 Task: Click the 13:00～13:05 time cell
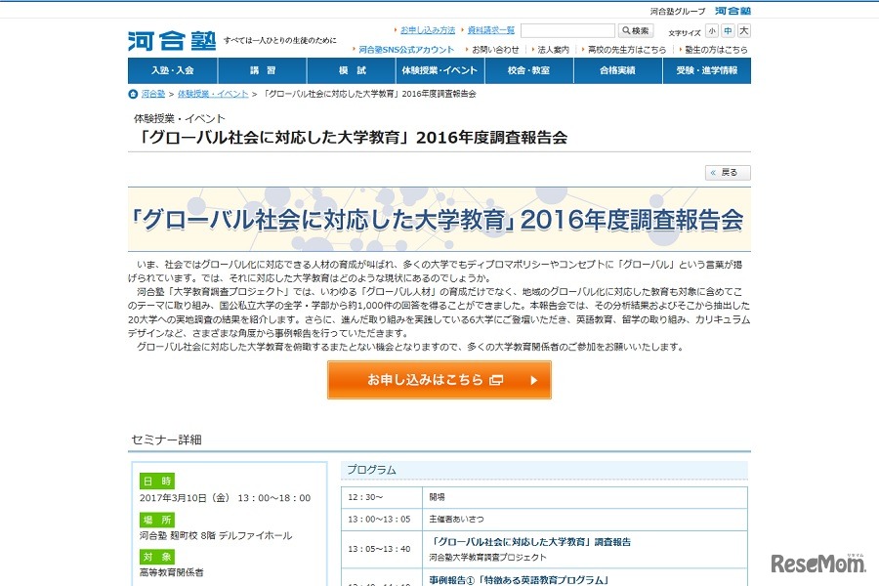pos(382,520)
